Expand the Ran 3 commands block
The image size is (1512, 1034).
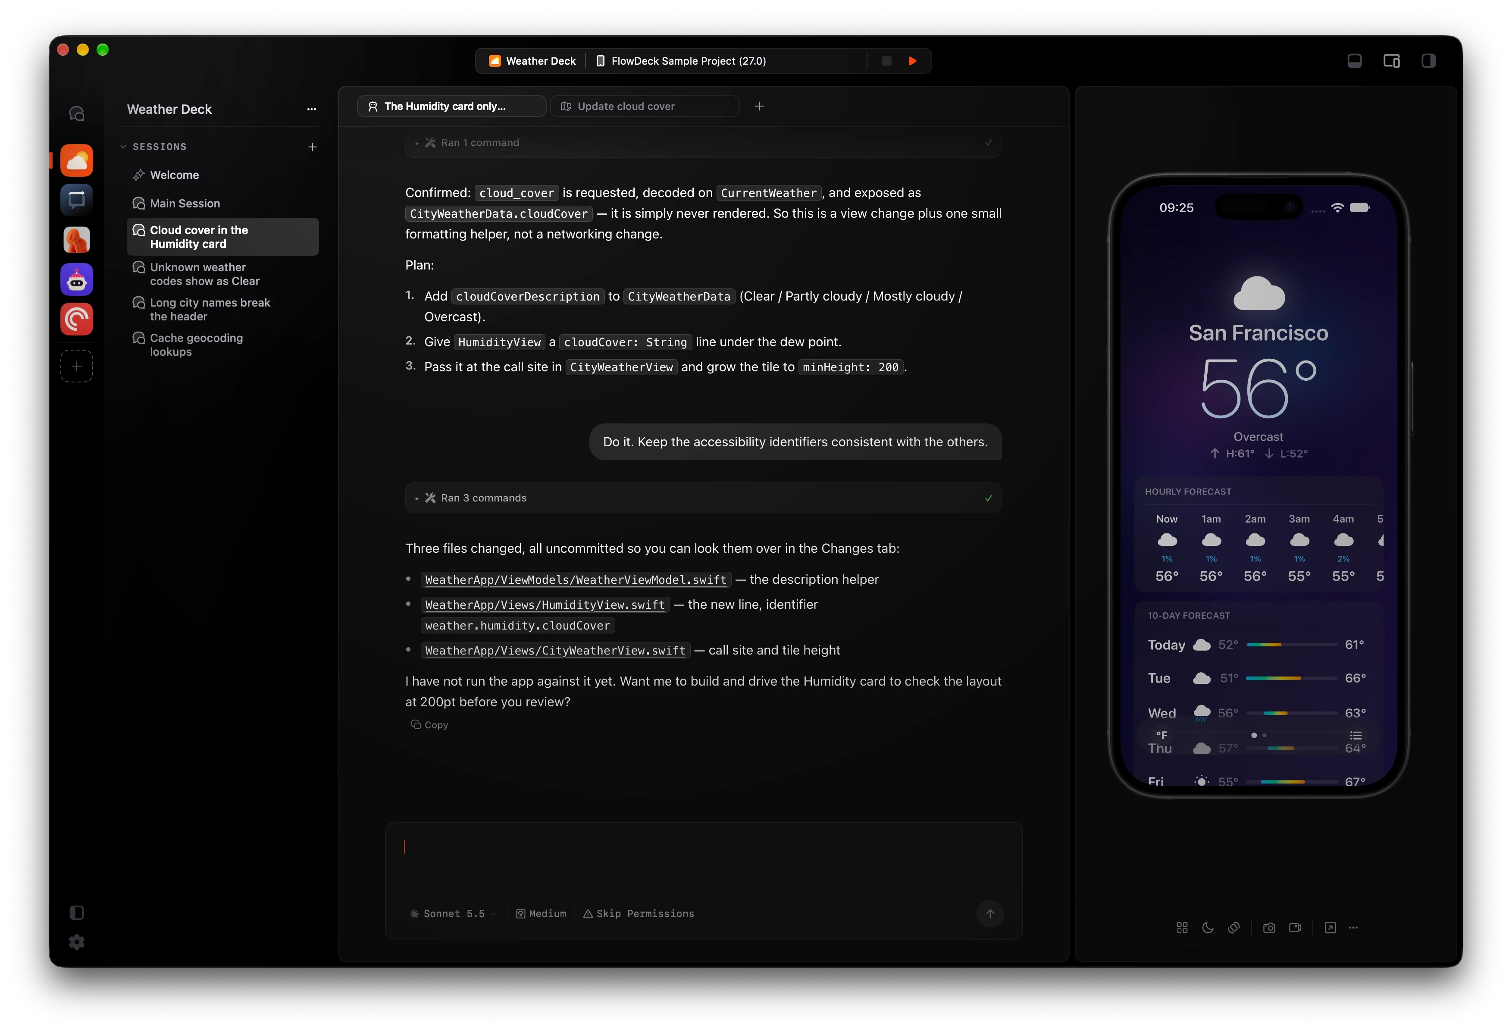click(703, 498)
